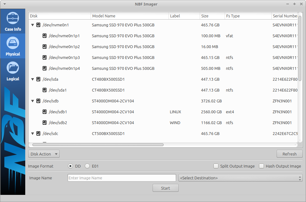
Task: Sort by the Model Name column header
Action: point(129,16)
